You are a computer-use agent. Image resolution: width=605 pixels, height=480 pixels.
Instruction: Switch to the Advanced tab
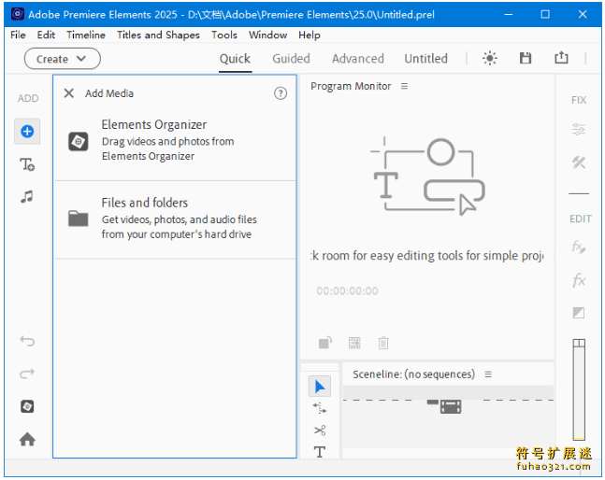click(x=358, y=59)
